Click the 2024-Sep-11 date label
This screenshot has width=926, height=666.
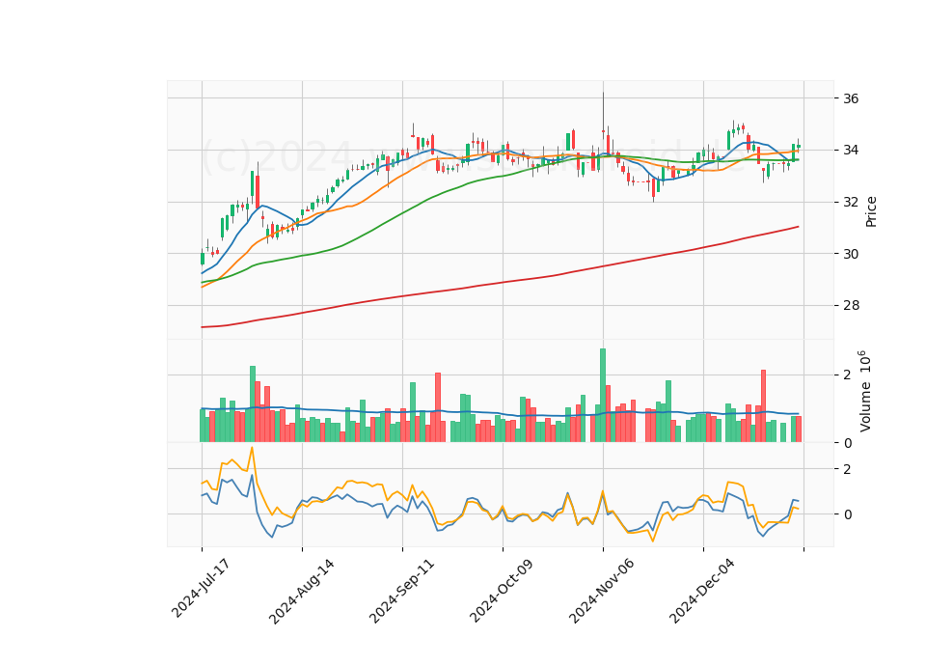pyautogui.click(x=401, y=591)
